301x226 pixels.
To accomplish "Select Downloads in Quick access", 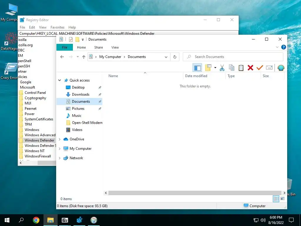I will [x=81, y=94].
